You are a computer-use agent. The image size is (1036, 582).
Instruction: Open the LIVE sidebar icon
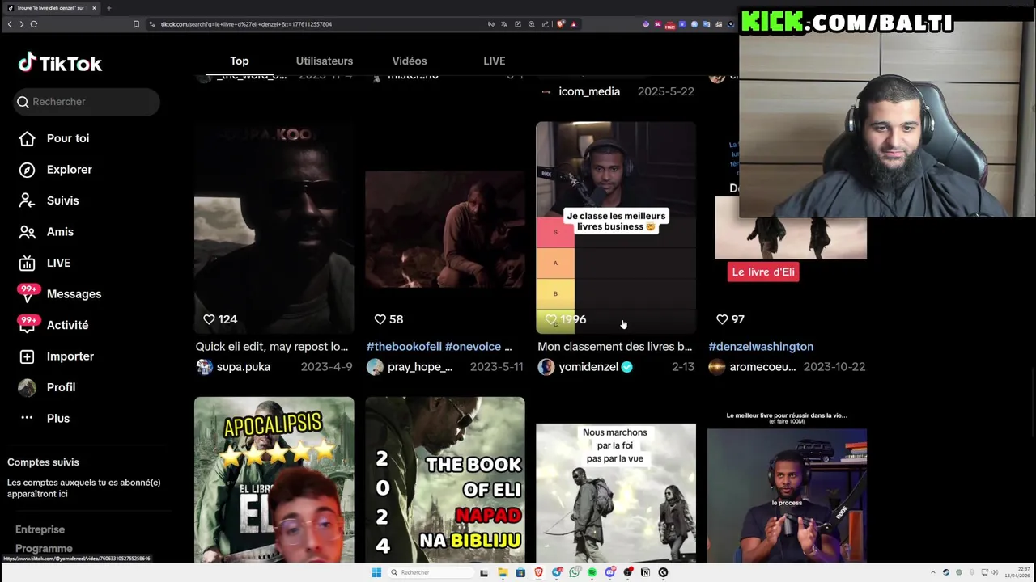[27, 263]
